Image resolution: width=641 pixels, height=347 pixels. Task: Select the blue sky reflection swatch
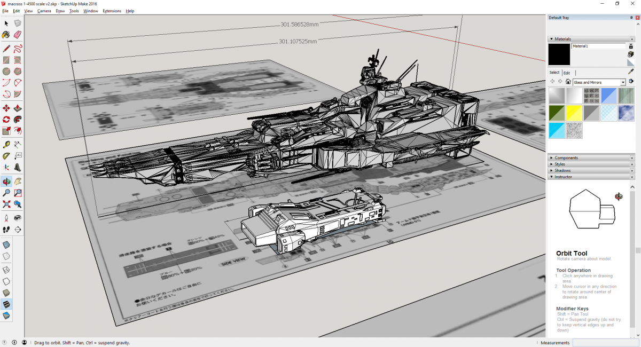[x=626, y=113]
